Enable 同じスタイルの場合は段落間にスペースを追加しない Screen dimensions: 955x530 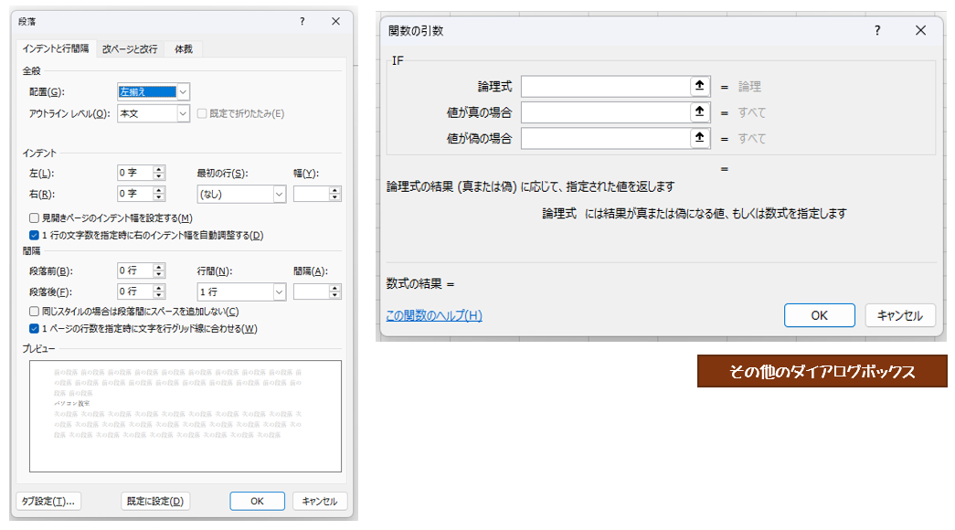click(35, 312)
